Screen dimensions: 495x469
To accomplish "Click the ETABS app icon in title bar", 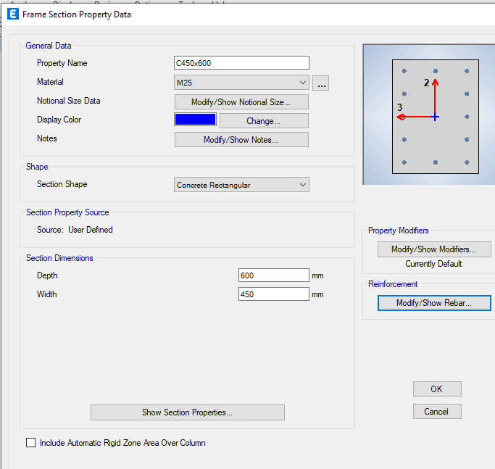I will 13,14.
